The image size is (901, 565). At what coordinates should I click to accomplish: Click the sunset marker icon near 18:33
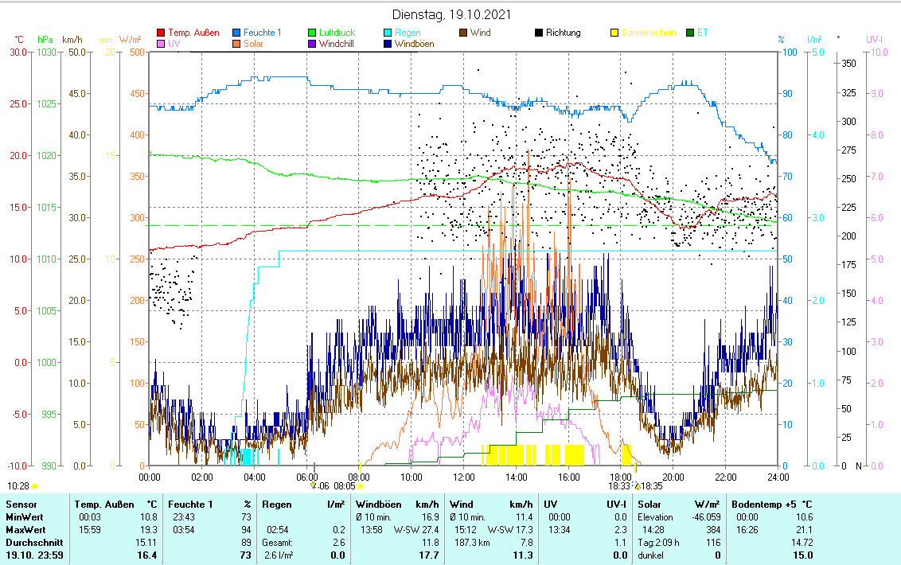637,485
